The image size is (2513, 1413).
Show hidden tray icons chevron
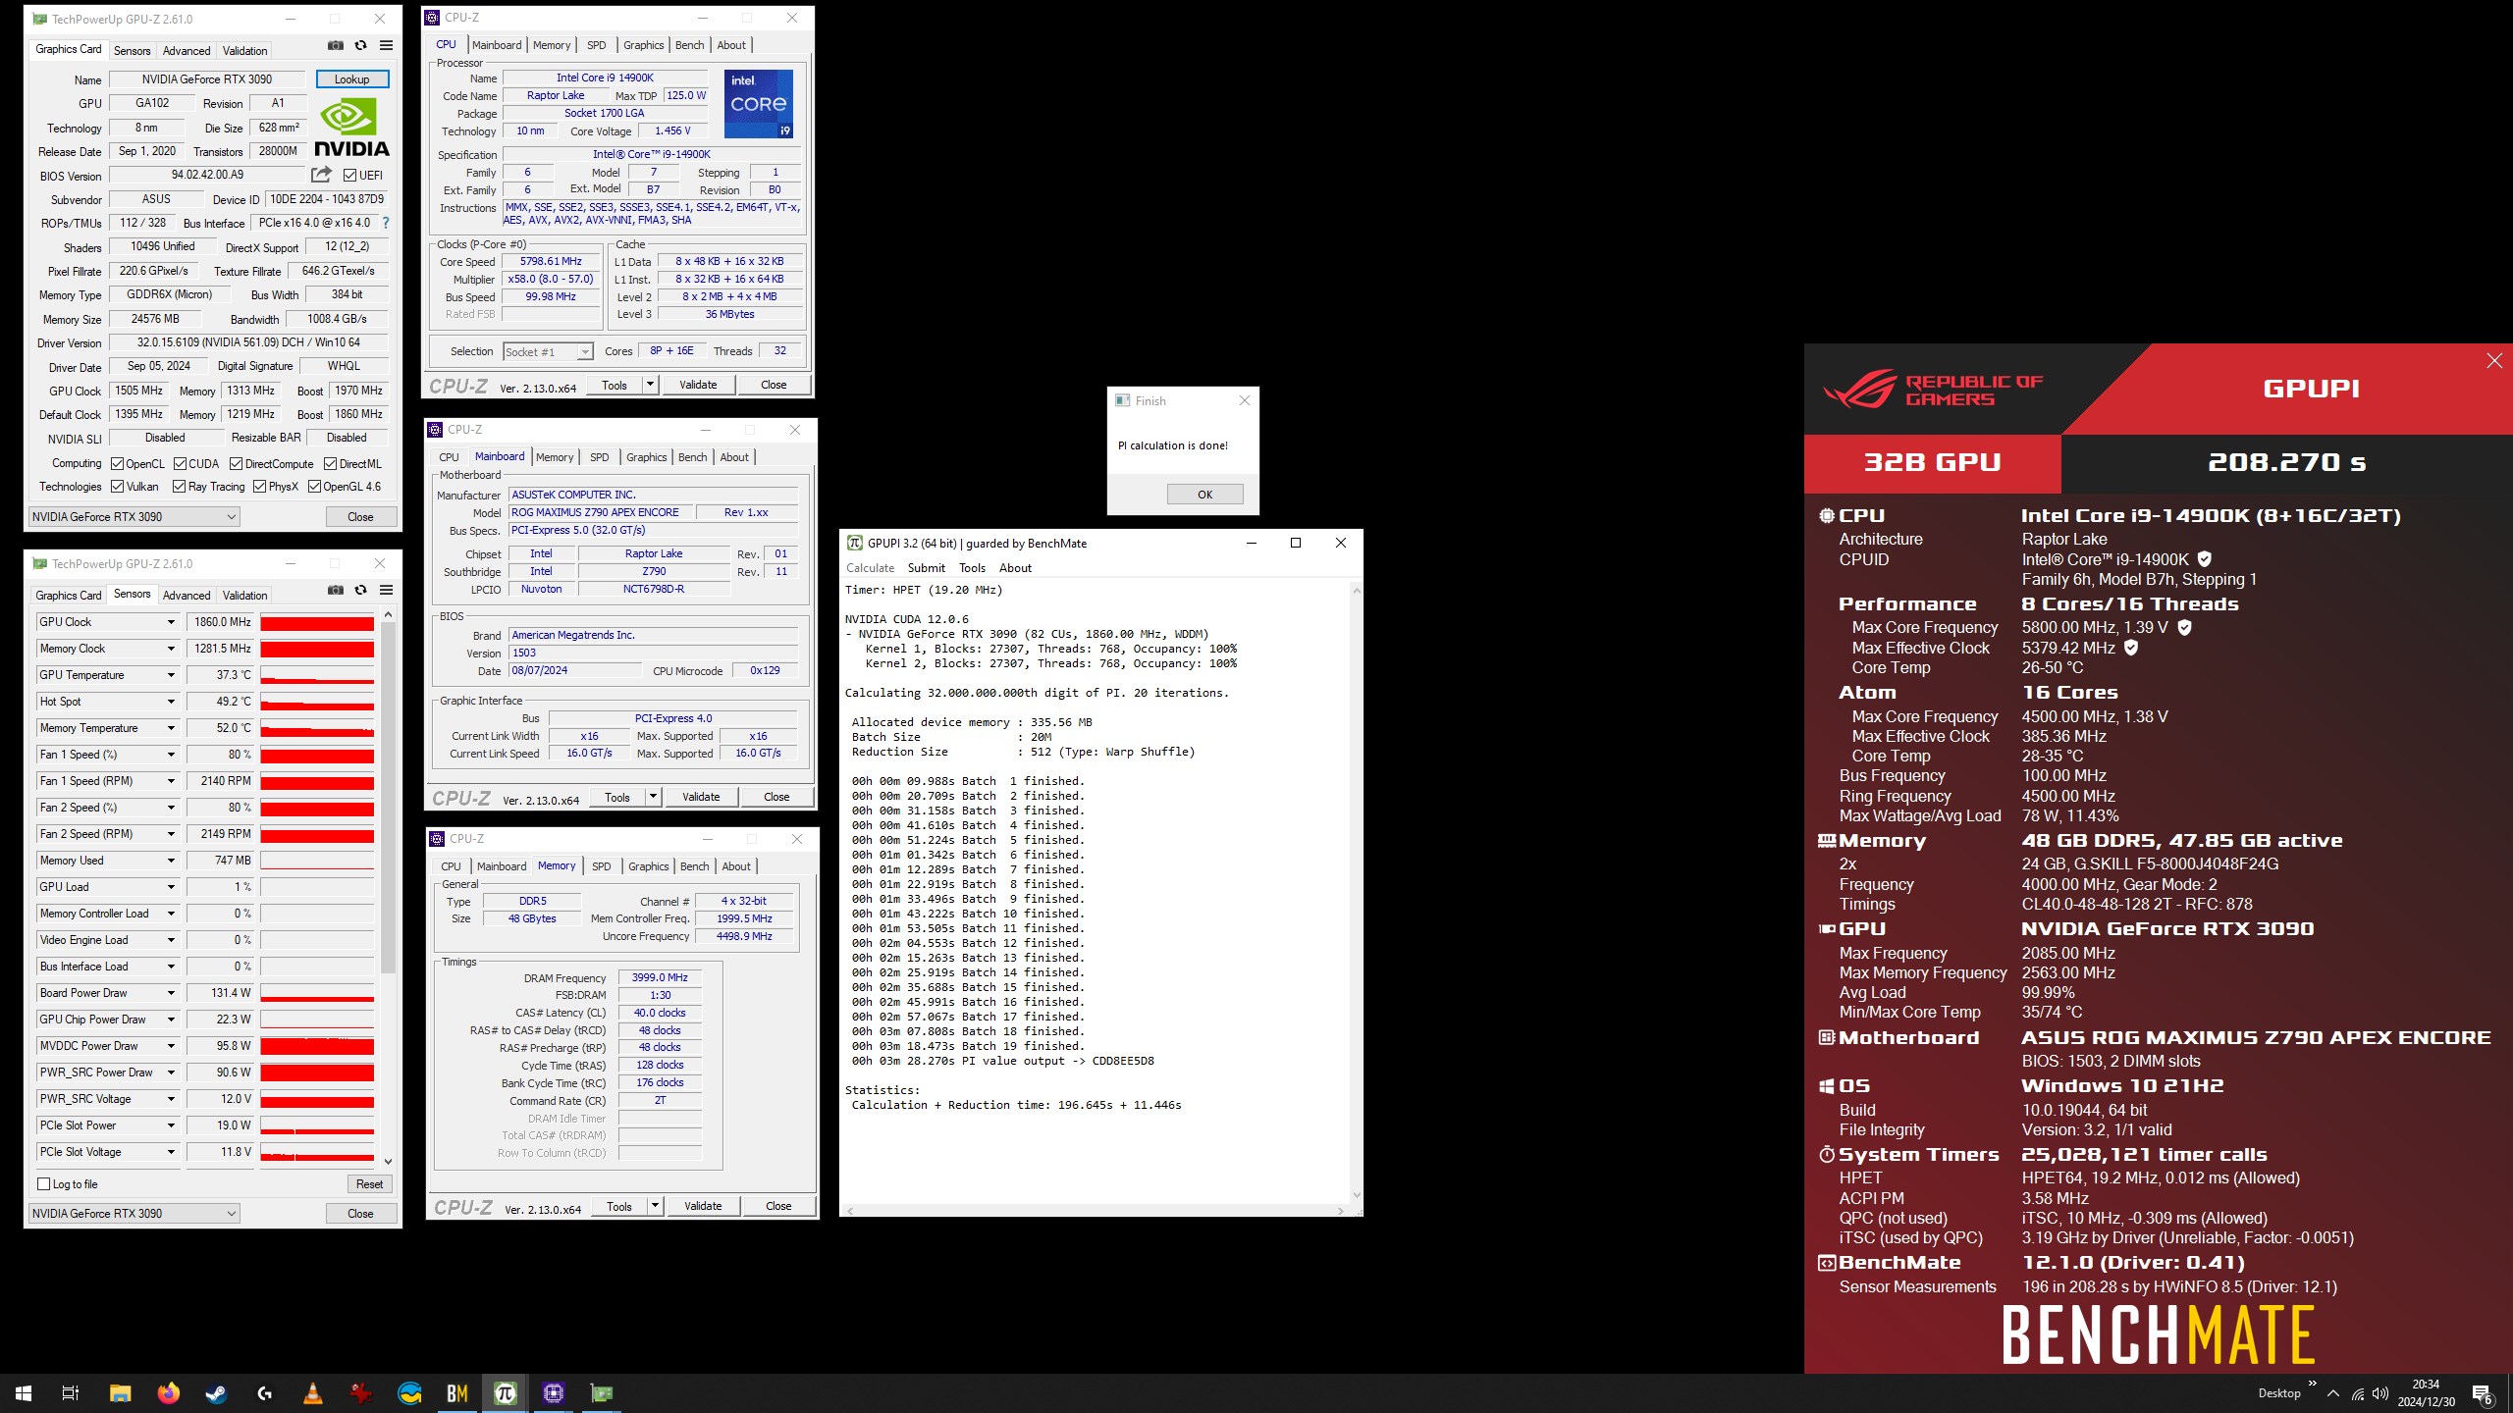point(2333,1393)
